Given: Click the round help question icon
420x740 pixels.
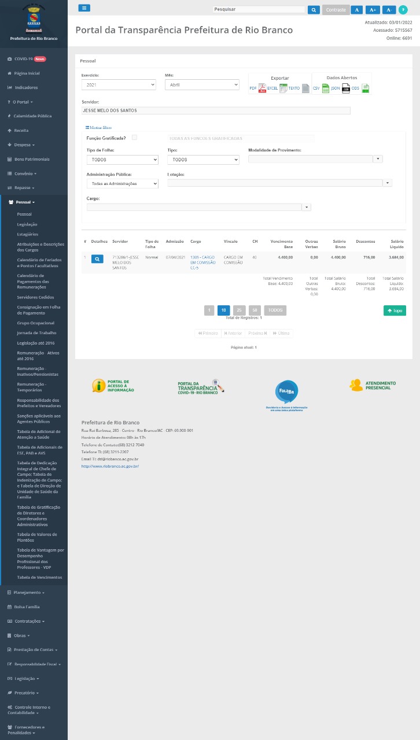Looking at the screenshot, I should pyautogui.click(x=403, y=10).
